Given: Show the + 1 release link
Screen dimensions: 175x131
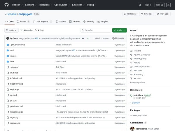Looking at the screenshot, I should pyautogui.click(x=135, y=103).
